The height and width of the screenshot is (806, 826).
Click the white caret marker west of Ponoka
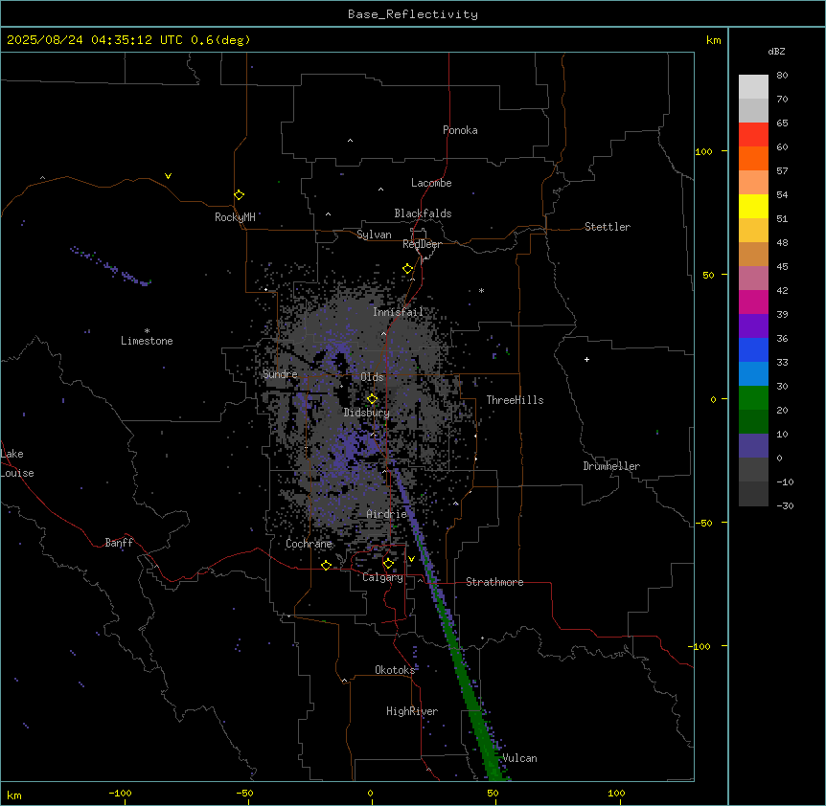pos(351,141)
